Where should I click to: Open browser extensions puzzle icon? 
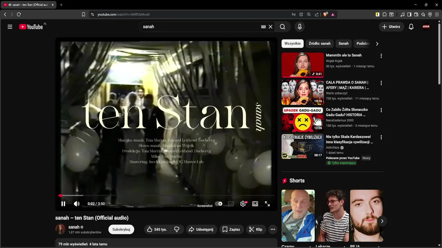coord(384,14)
